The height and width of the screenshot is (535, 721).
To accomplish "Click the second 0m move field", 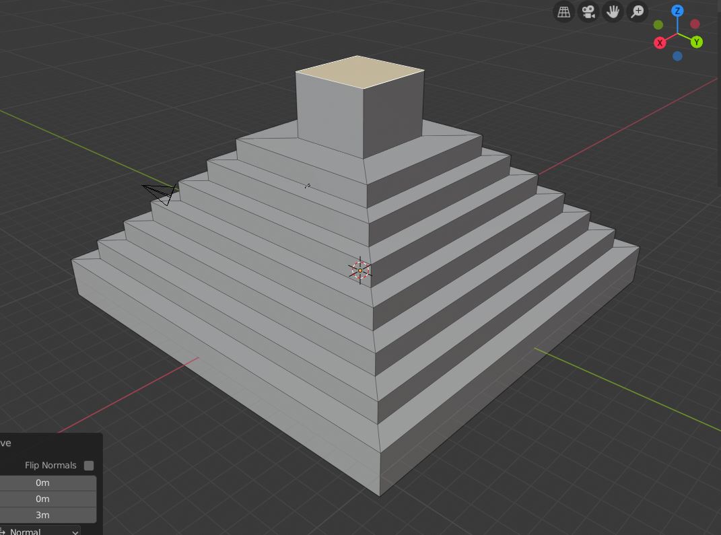I will 42,499.
